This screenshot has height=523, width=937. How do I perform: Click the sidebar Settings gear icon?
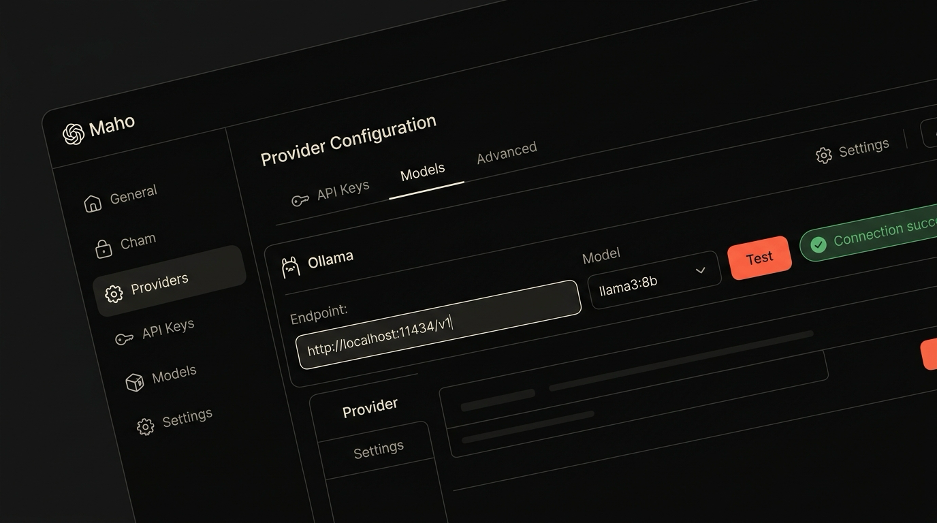point(145,426)
